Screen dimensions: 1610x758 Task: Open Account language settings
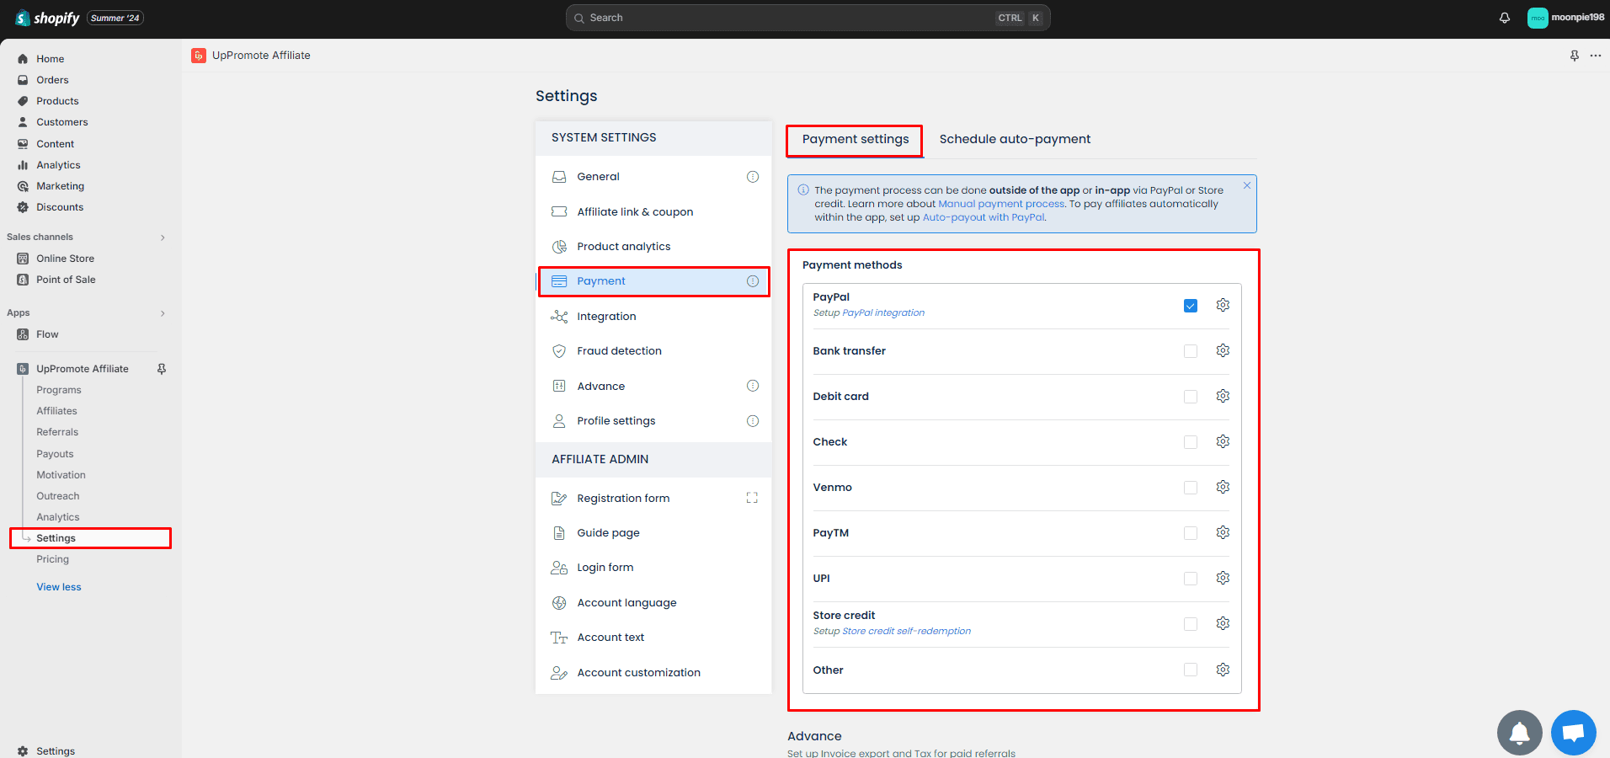click(x=653, y=603)
